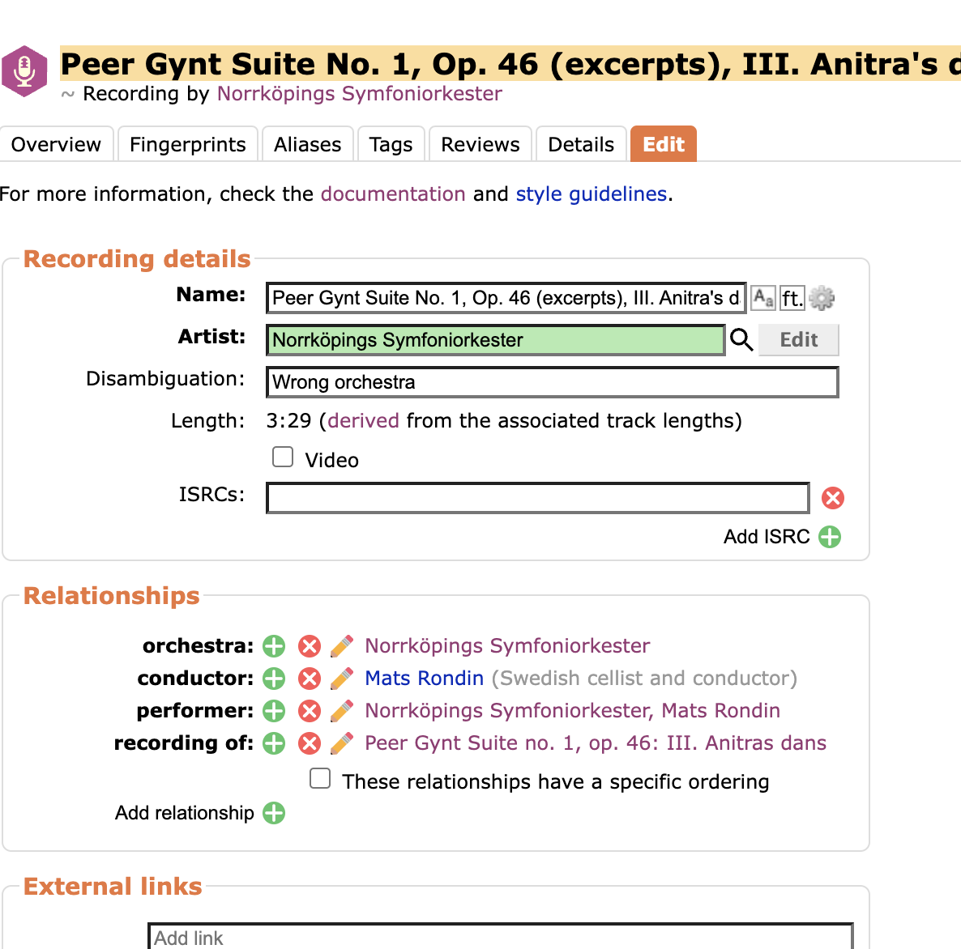Remove the recording of relationship
The height and width of the screenshot is (949, 961).
coord(309,743)
